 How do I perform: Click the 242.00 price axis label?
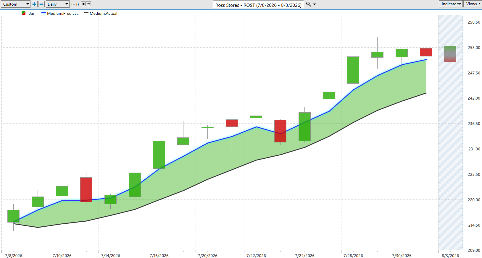click(474, 98)
